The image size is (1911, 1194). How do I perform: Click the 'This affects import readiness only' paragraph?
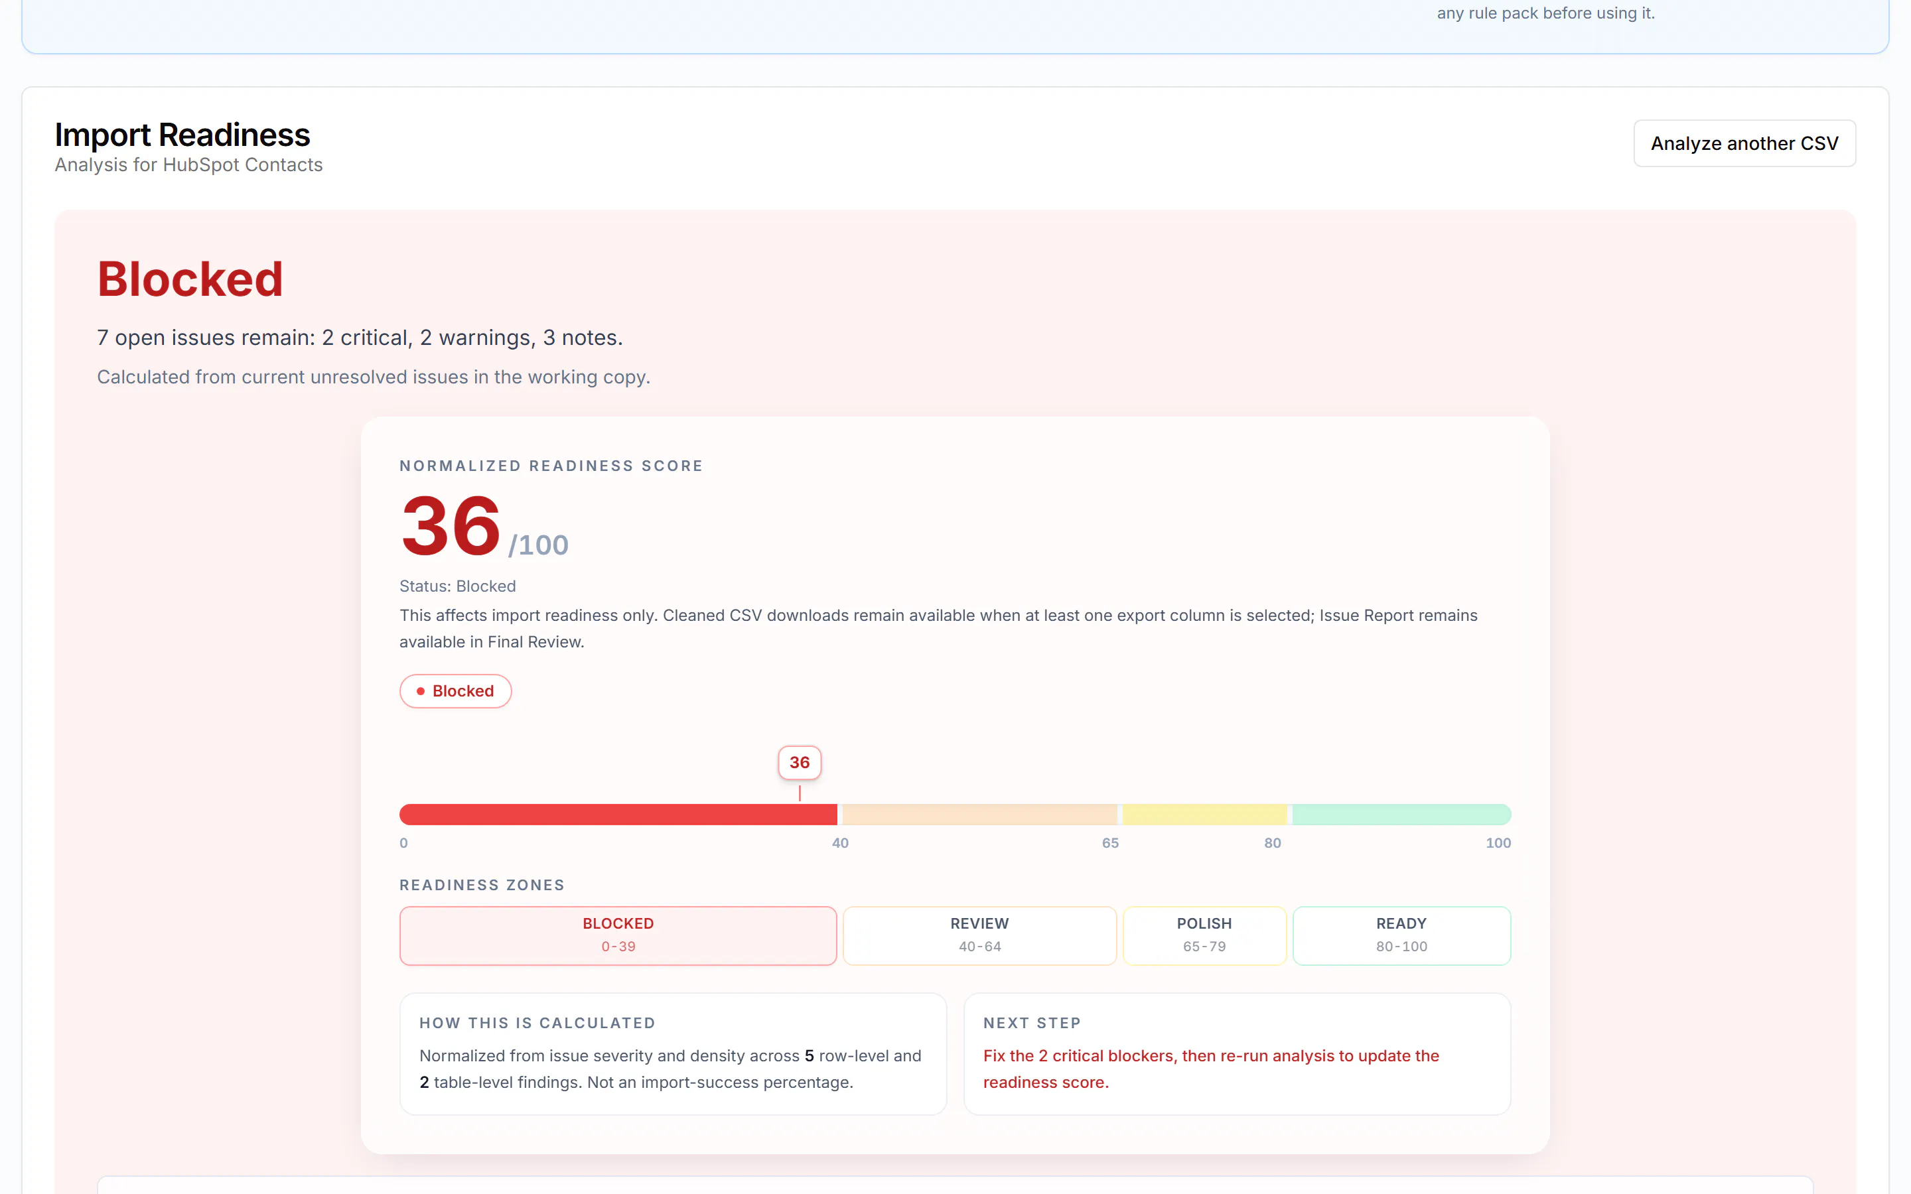[938, 629]
